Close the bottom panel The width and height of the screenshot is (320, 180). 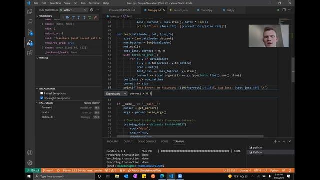(290, 141)
